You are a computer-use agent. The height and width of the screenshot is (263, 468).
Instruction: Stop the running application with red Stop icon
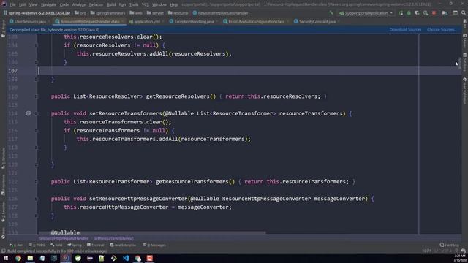click(x=434, y=13)
